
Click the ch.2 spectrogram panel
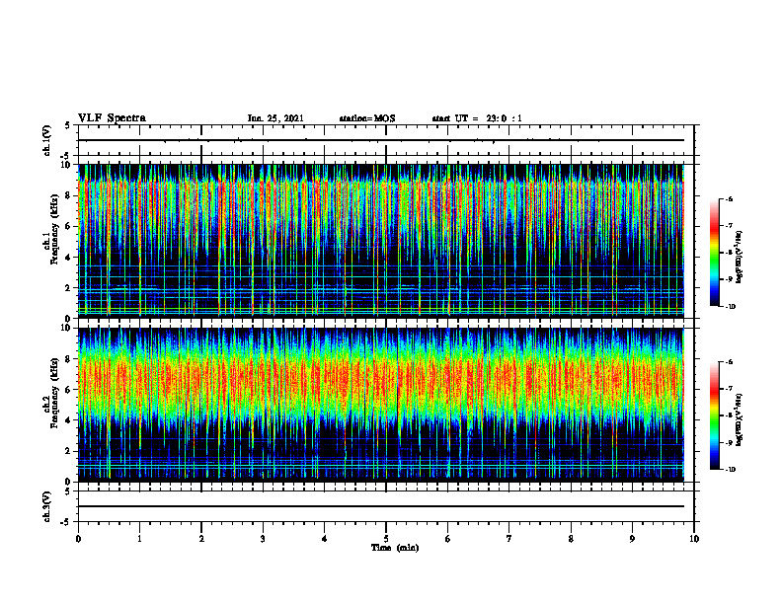point(381,405)
